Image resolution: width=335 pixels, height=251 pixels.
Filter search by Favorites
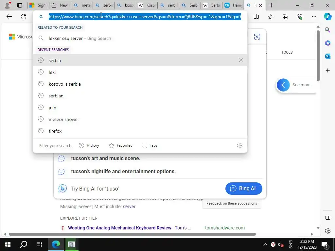(x=120, y=145)
